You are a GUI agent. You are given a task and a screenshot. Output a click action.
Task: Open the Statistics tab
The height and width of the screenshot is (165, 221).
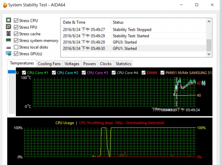click(123, 64)
